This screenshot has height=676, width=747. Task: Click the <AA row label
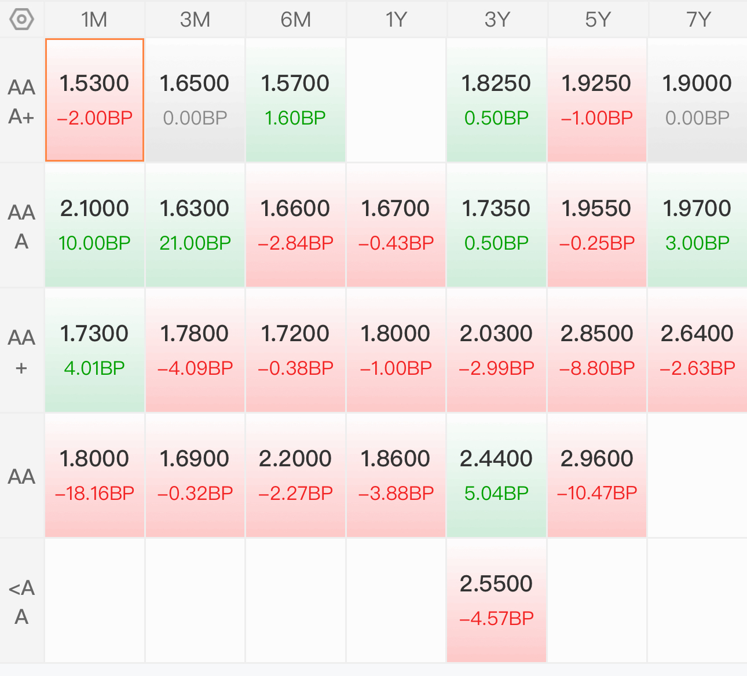[22, 601]
